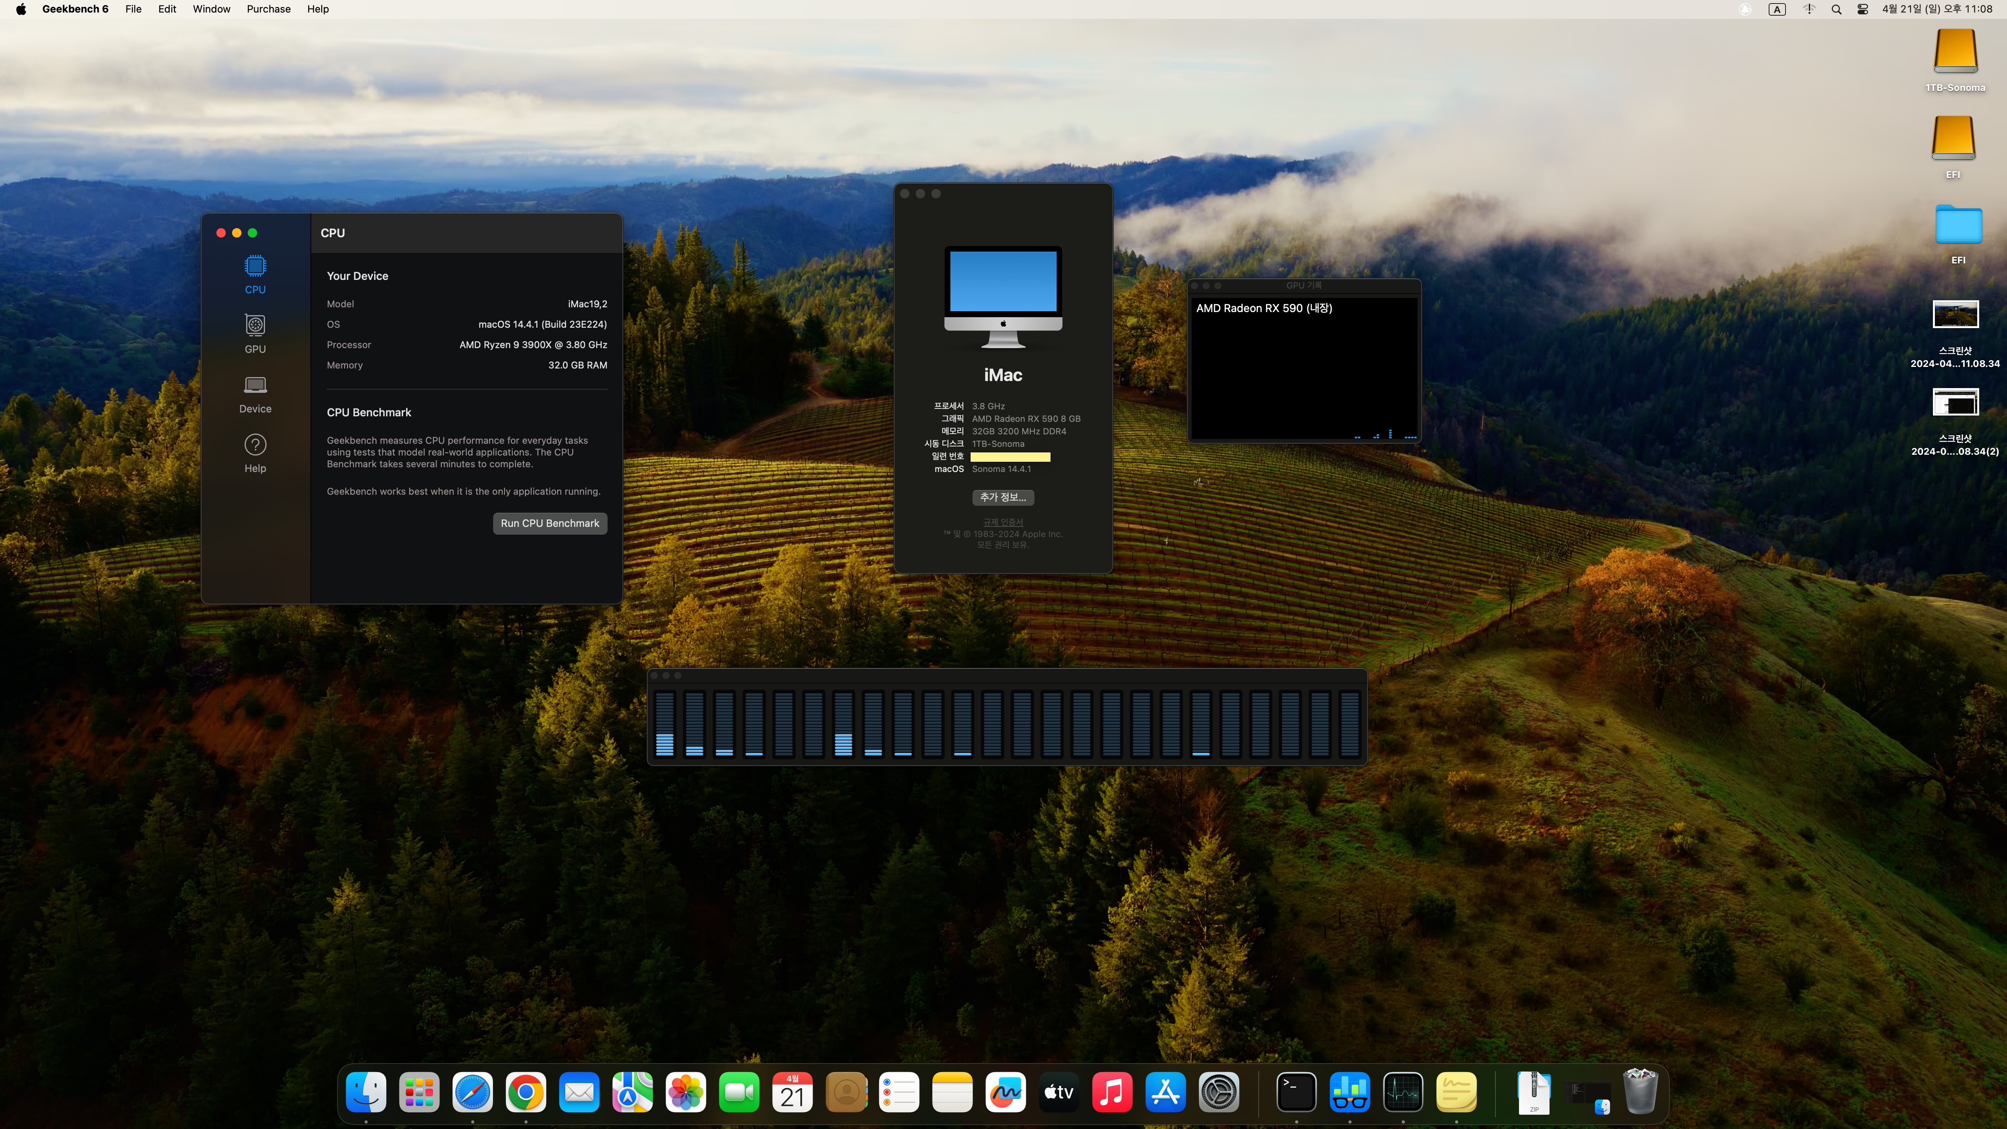The height and width of the screenshot is (1129, 2007).
Task: Open Photos from the Dock
Action: pyautogui.click(x=686, y=1092)
